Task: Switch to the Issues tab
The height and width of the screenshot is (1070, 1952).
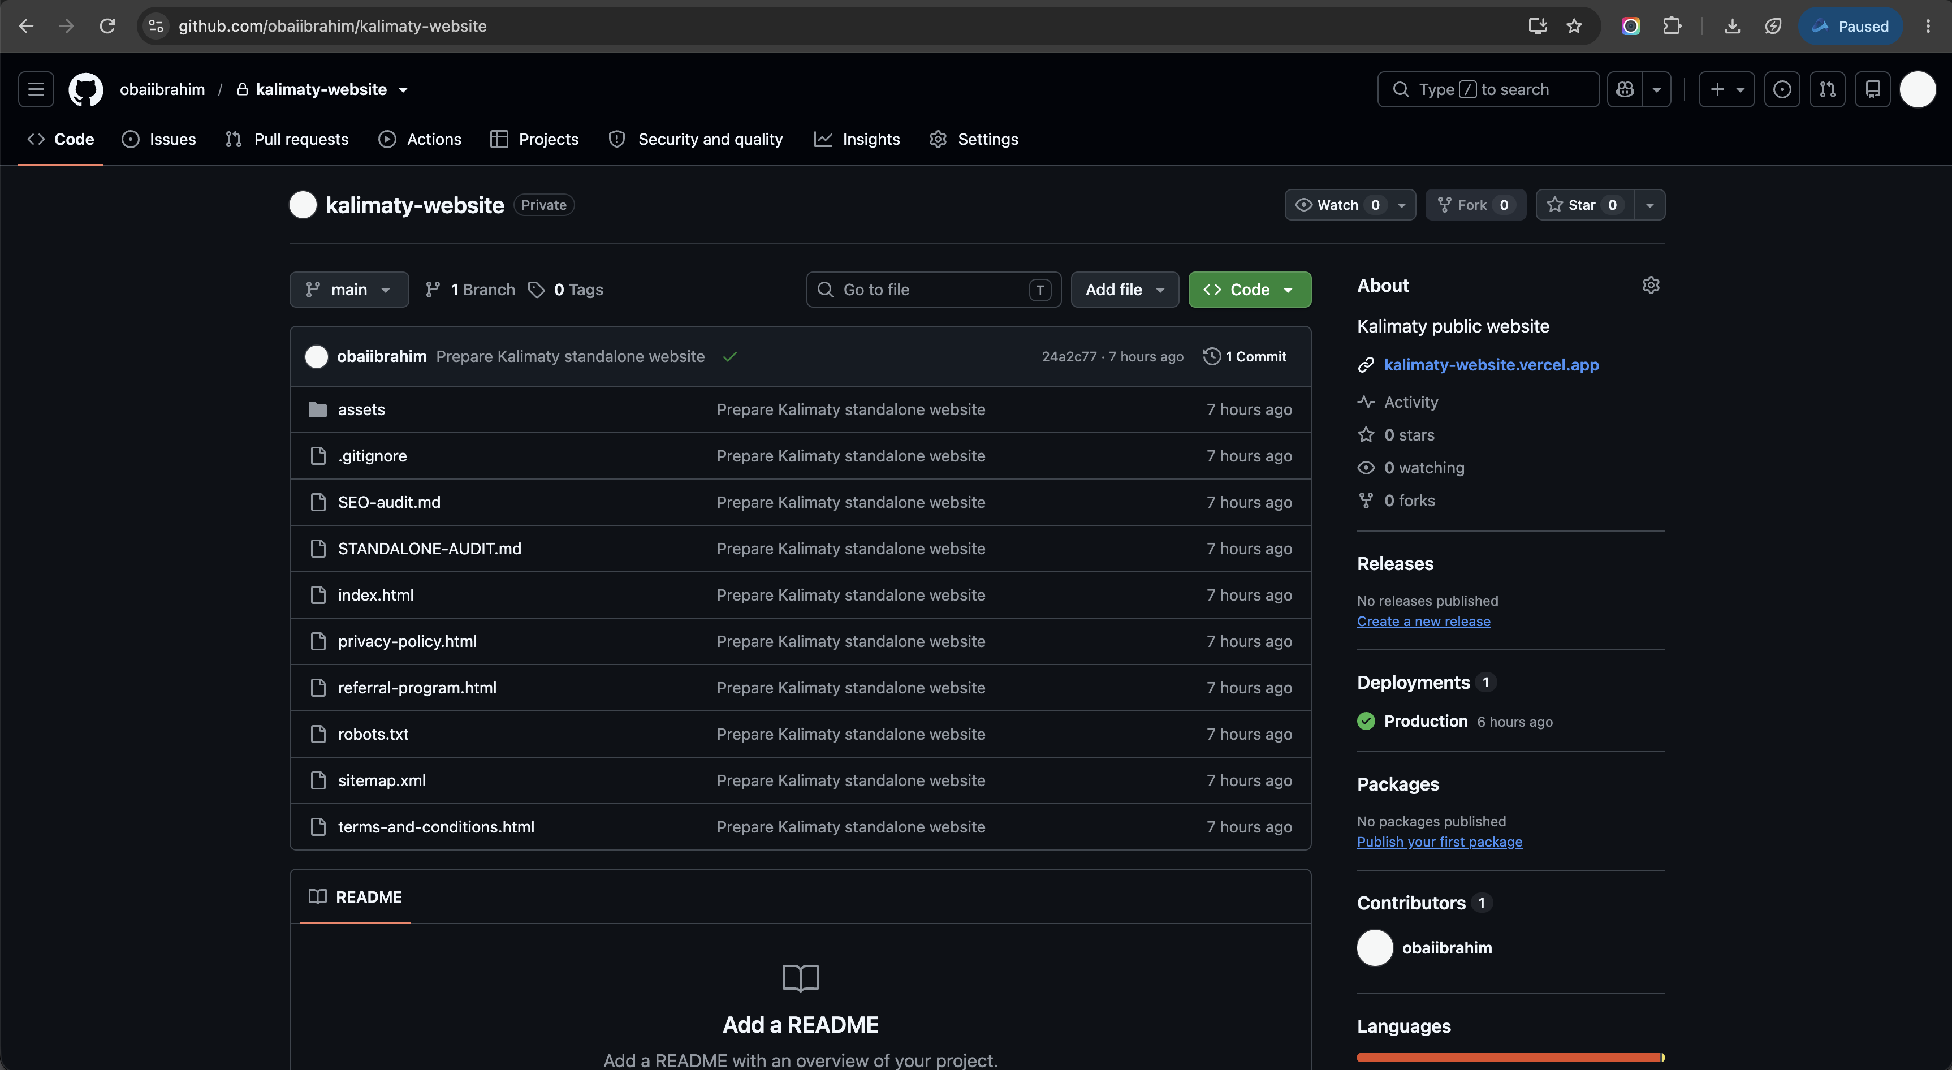Action: [x=158, y=139]
